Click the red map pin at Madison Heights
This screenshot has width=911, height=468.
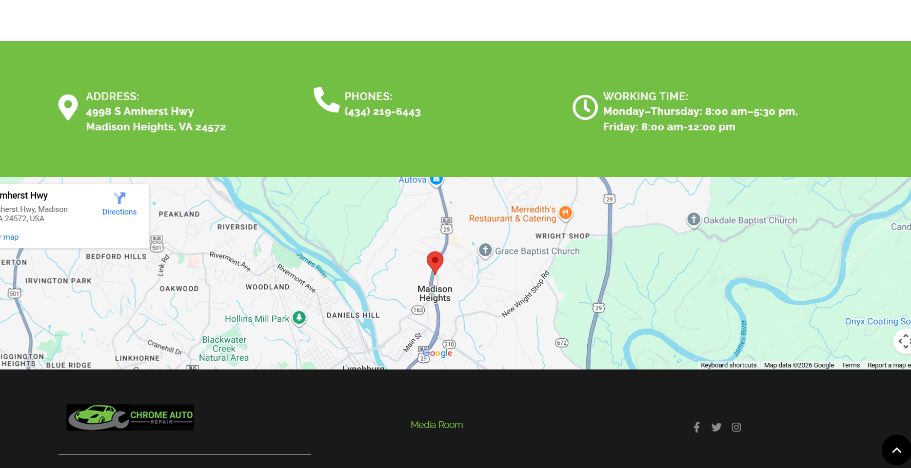click(x=435, y=262)
